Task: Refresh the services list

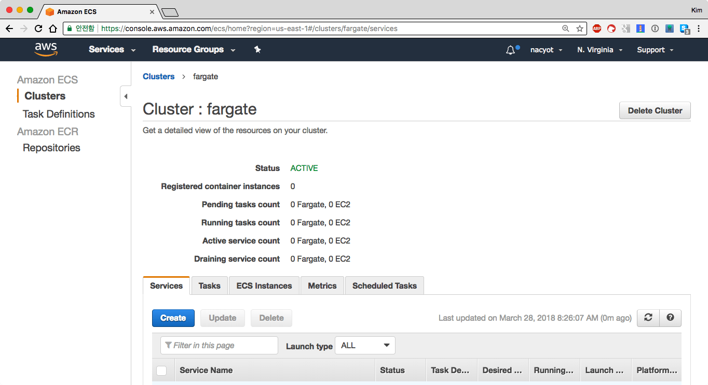Action: 648,318
